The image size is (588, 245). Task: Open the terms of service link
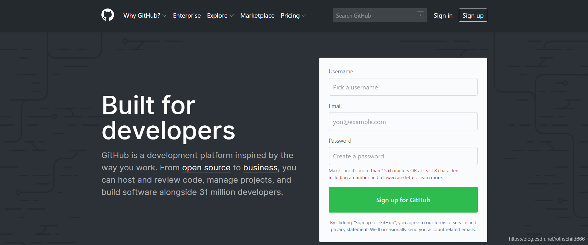coord(451,223)
